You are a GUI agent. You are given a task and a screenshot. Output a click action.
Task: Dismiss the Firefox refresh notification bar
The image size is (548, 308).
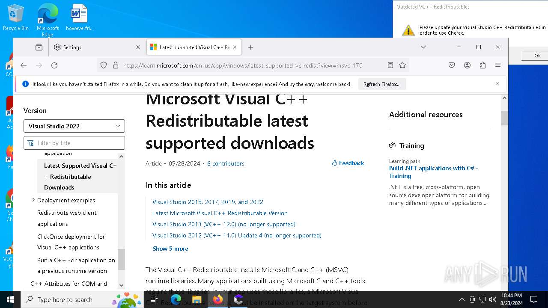pyautogui.click(x=497, y=84)
